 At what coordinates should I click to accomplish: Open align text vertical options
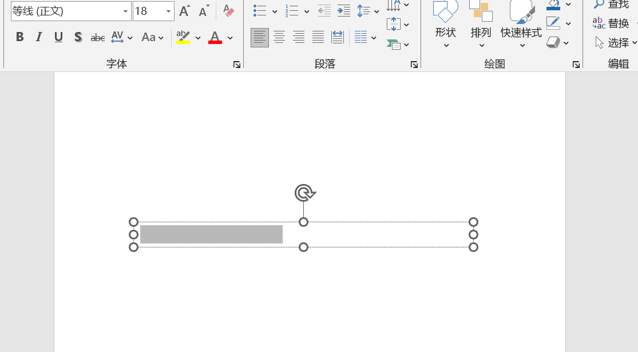coord(398,25)
